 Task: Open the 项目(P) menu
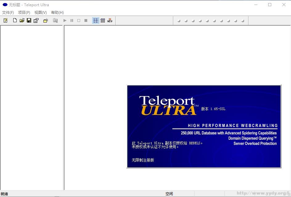[24, 12]
